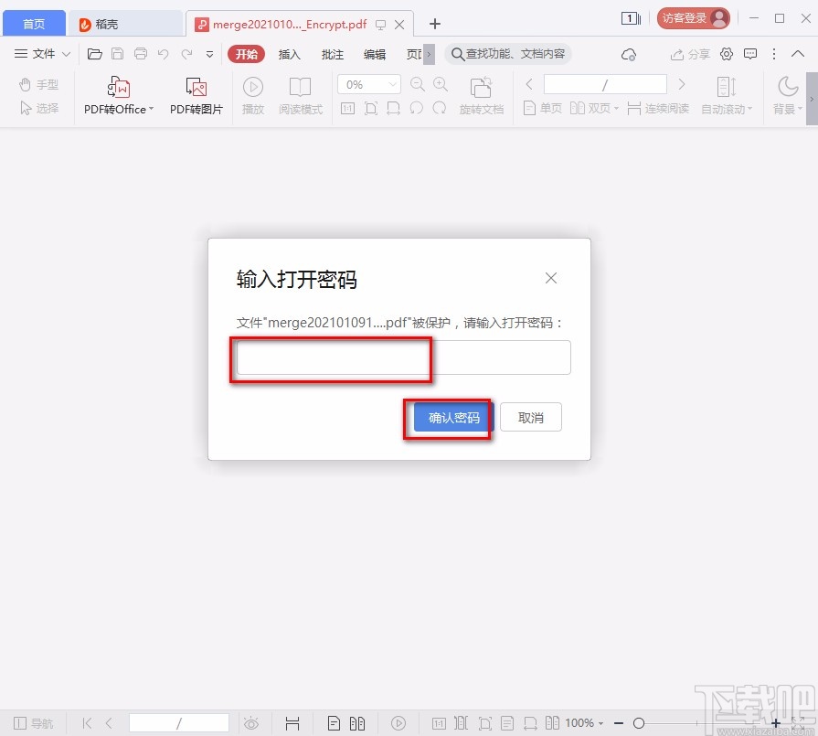This screenshot has width=818, height=736.
Task: Cancel the password dialog via 取消
Action: 531,417
